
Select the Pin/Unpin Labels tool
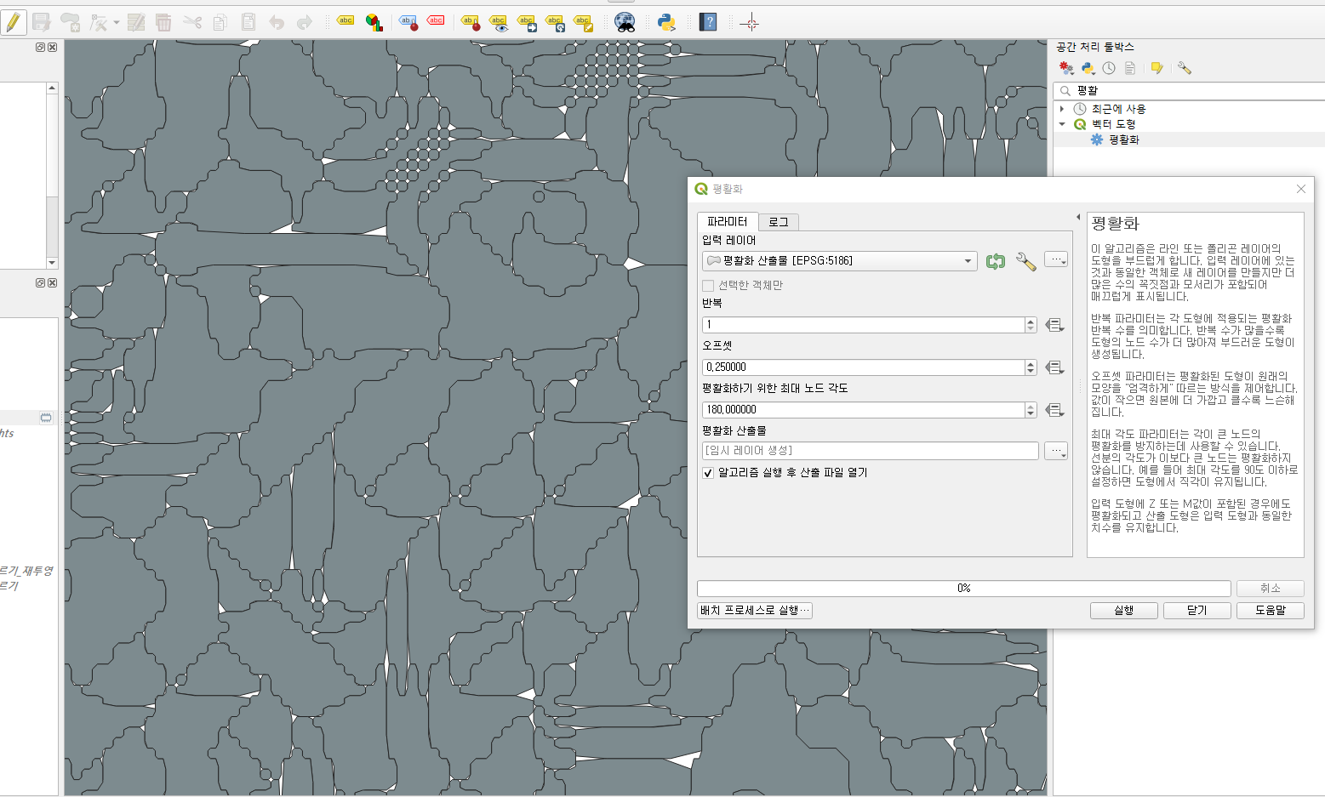(x=471, y=22)
